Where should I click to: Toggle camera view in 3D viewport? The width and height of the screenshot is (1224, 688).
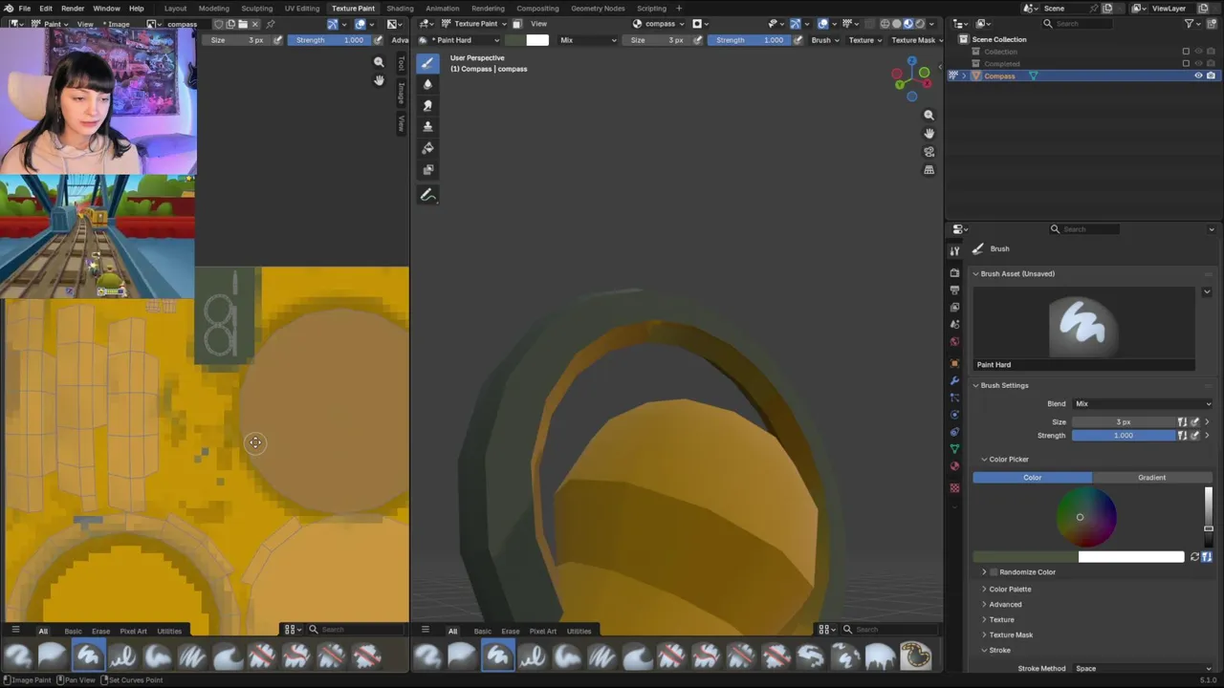(x=929, y=151)
